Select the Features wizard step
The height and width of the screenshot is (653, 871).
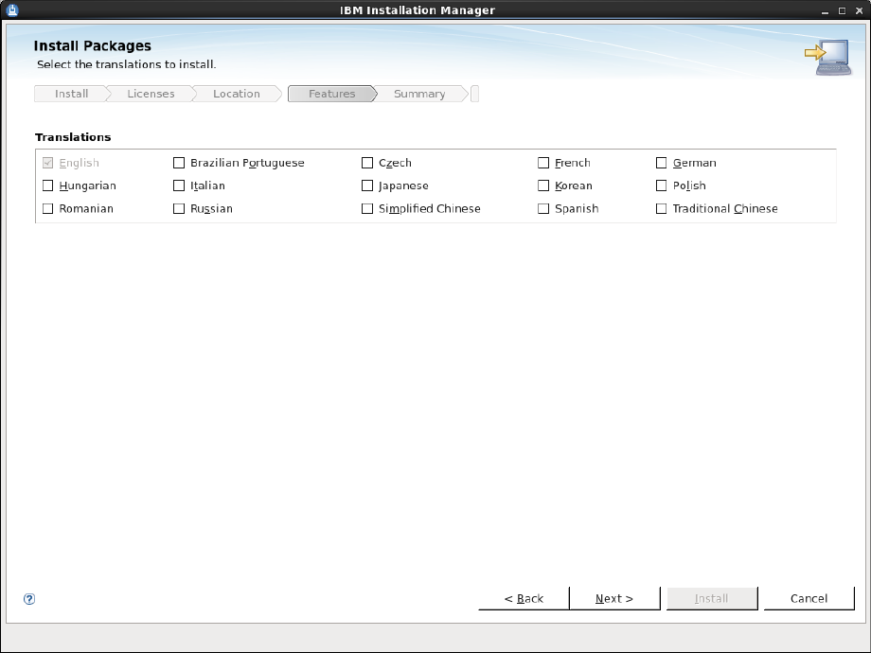[332, 94]
